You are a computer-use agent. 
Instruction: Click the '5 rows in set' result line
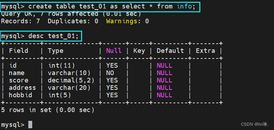(x=48, y=110)
